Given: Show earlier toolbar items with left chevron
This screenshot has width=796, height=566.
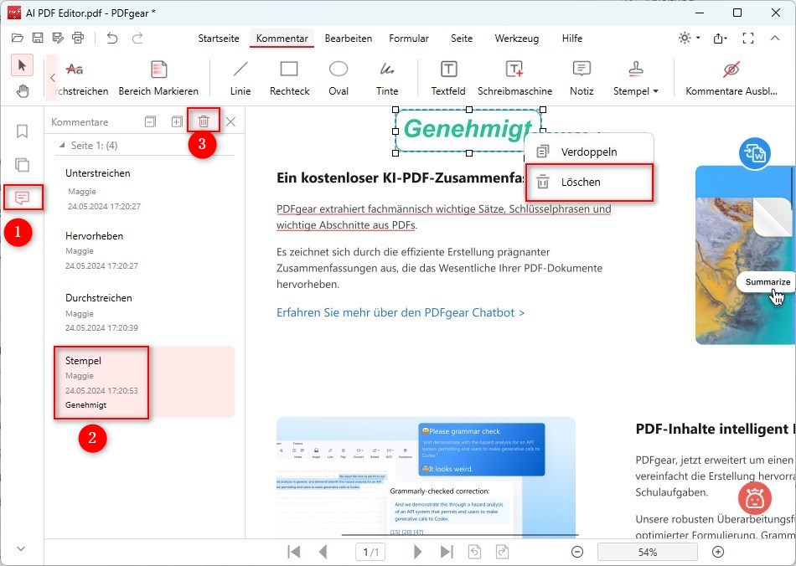Looking at the screenshot, I should pyautogui.click(x=52, y=78).
